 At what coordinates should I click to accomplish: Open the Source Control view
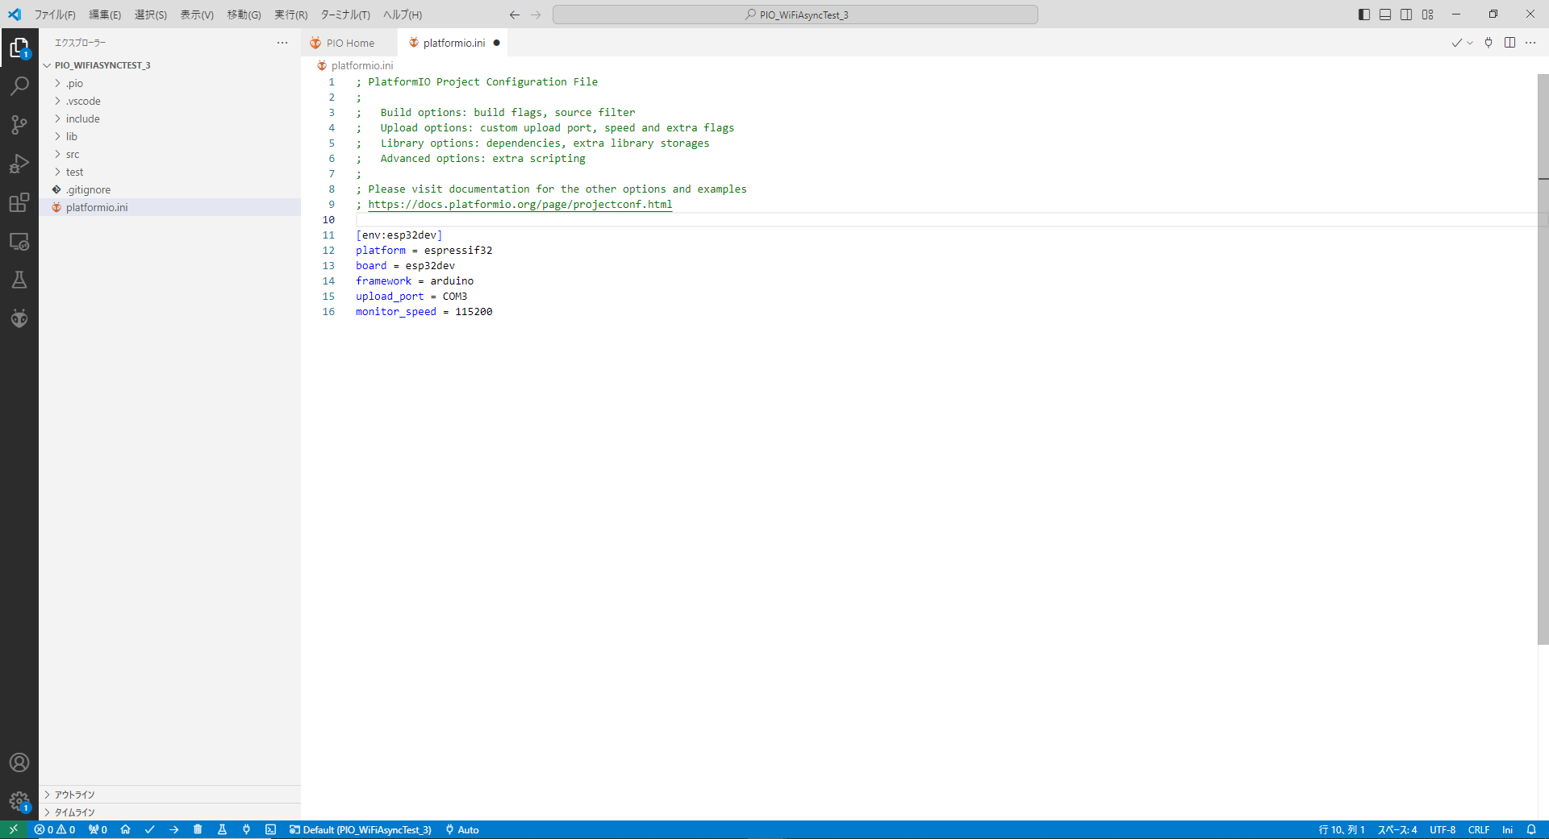point(19,124)
